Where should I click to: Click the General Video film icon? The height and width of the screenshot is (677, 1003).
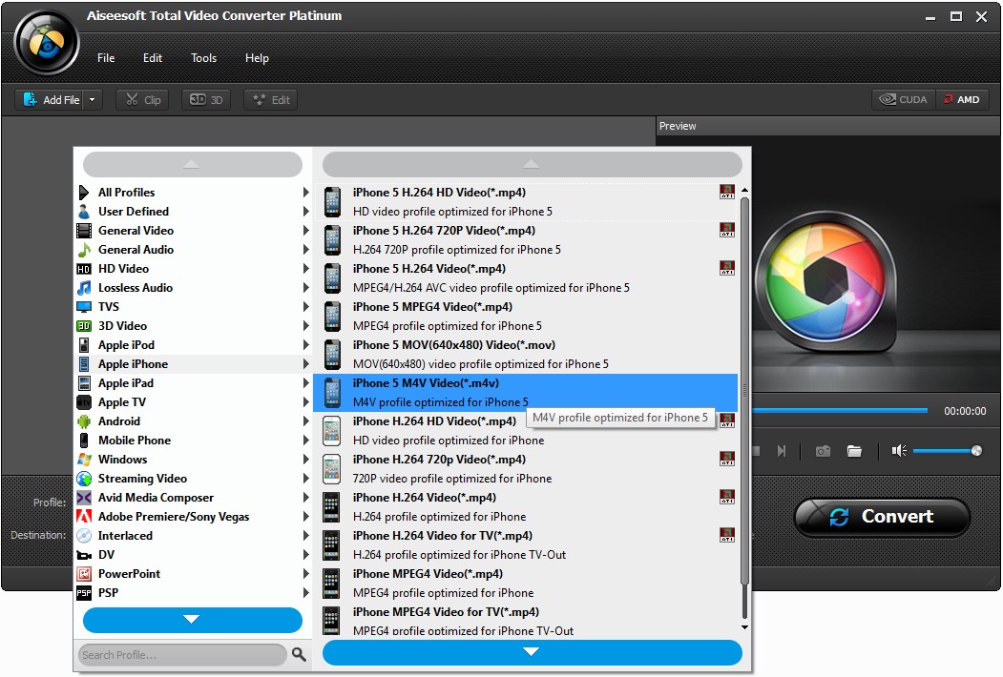(84, 231)
